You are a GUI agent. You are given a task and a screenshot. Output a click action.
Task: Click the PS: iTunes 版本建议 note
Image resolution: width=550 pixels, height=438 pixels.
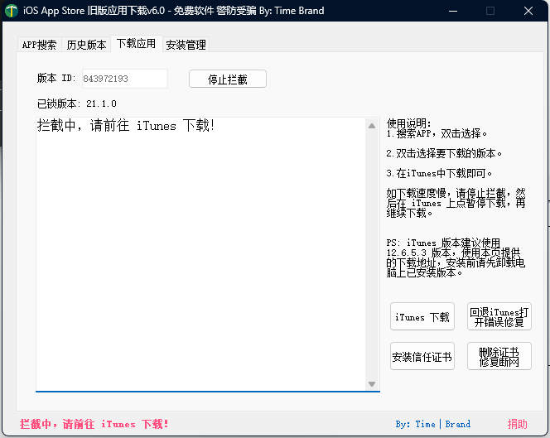[456, 258]
